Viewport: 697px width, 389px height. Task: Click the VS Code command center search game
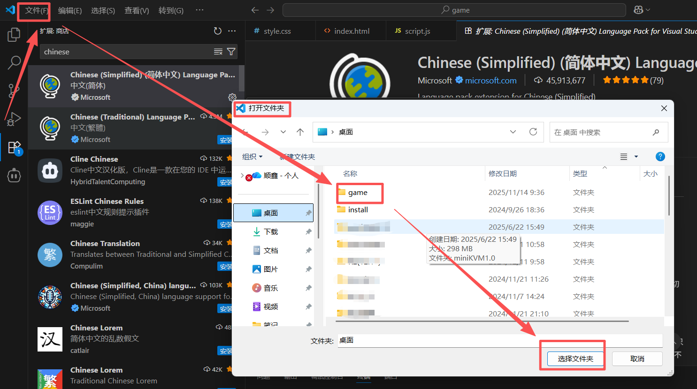[x=454, y=10]
